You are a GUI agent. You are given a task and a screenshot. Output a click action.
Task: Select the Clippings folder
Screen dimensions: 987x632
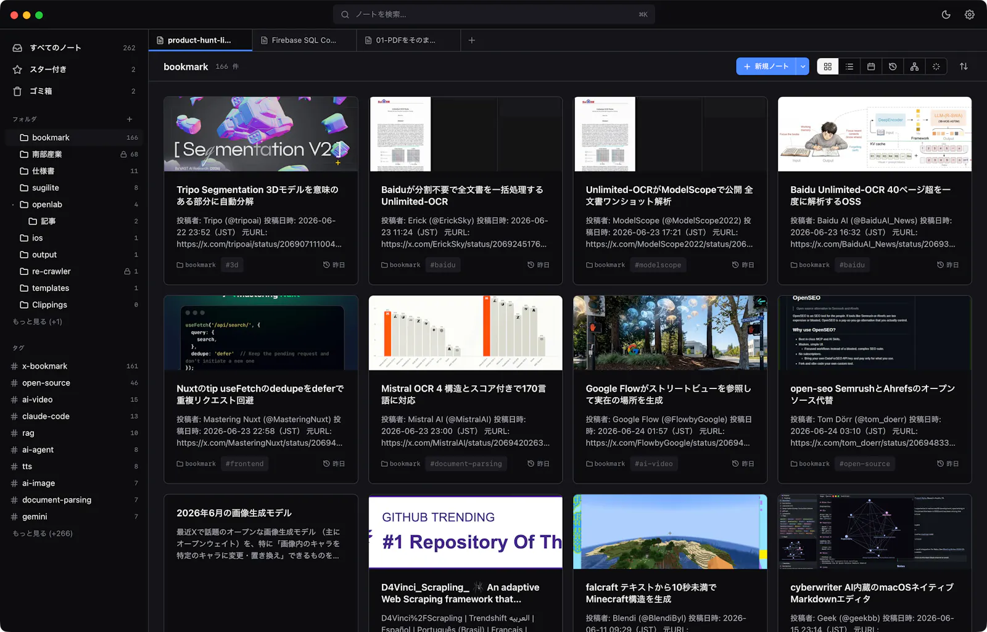tap(74, 304)
